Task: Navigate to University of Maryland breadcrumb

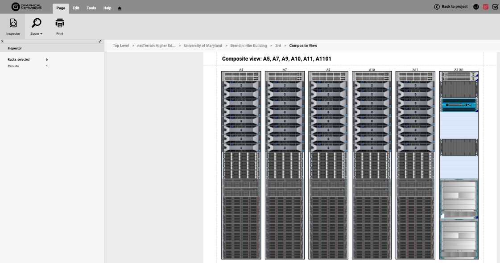Action: 202,45
